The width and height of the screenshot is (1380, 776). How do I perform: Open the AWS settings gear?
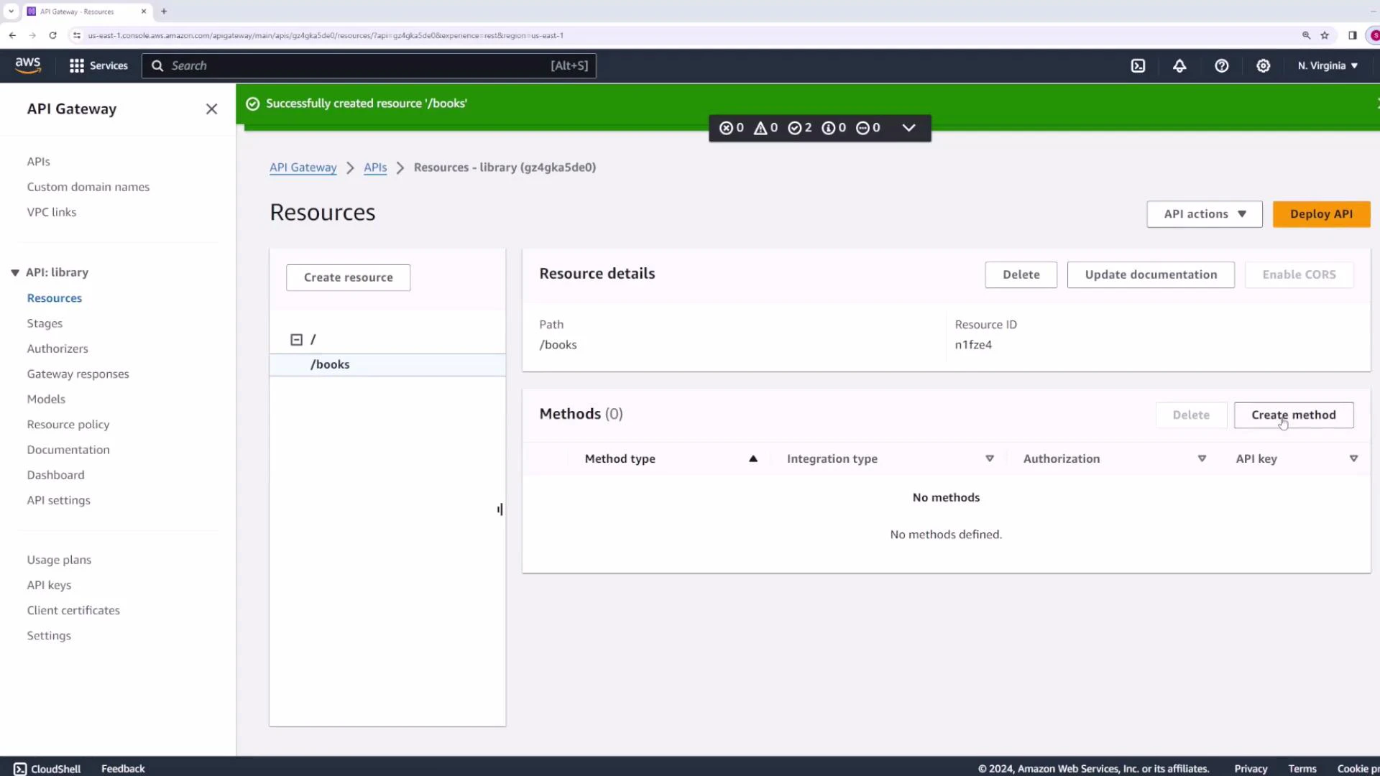tap(1264, 65)
